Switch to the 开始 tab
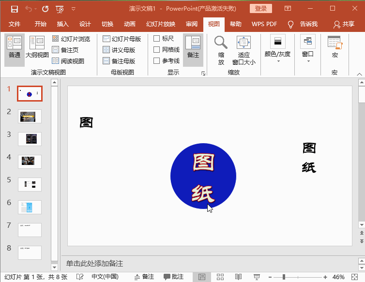 click(x=41, y=24)
